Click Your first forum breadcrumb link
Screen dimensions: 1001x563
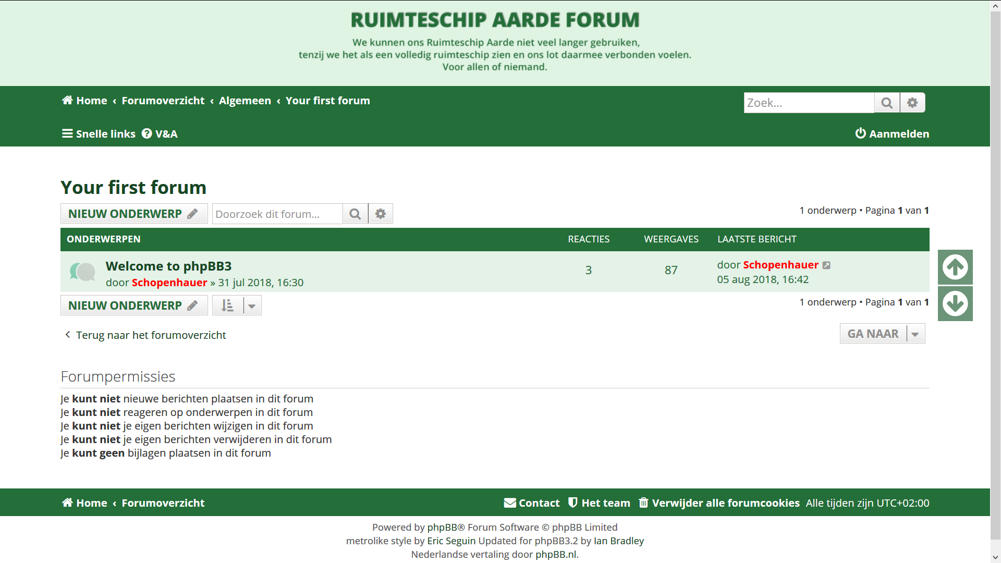coord(328,101)
